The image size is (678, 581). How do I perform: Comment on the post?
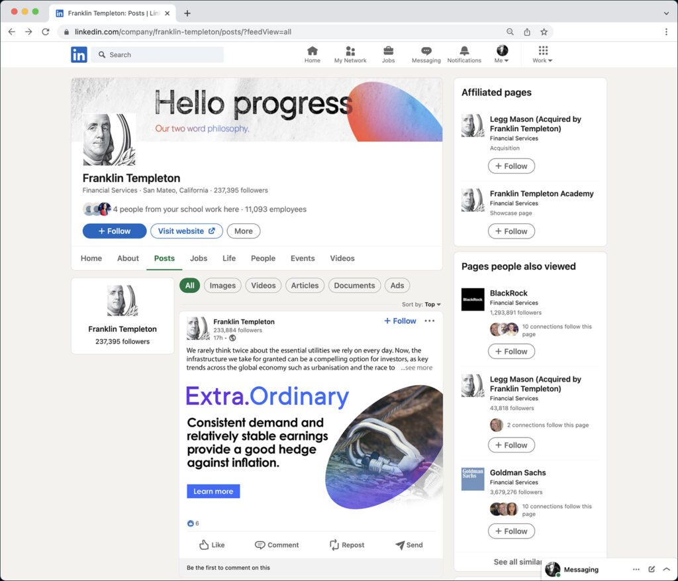pyautogui.click(x=277, y=545)
